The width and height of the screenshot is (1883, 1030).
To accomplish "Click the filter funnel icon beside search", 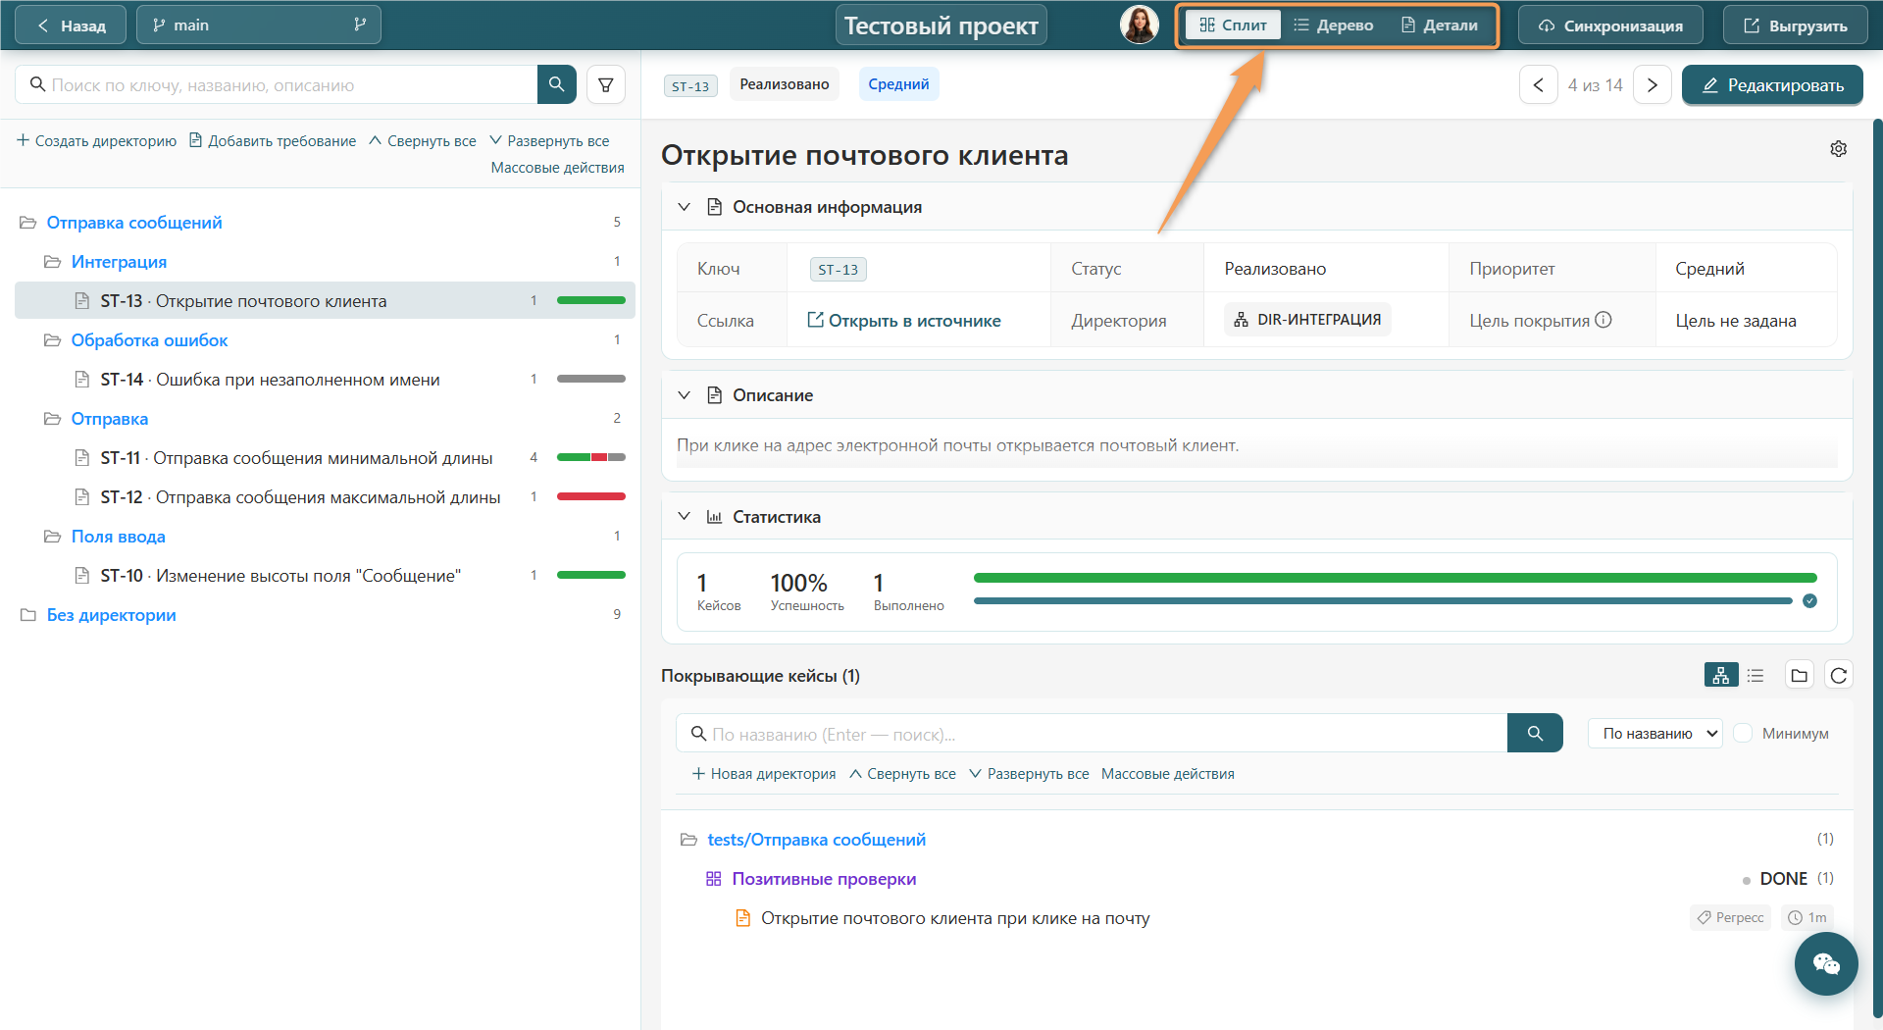I will point(606,84).
